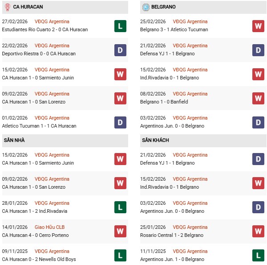Image resolution: width=267 pixels, height=265 pixels.
Task: Click the W badge for Belgrano vs Banfield
Action: [x=258, y=98]
